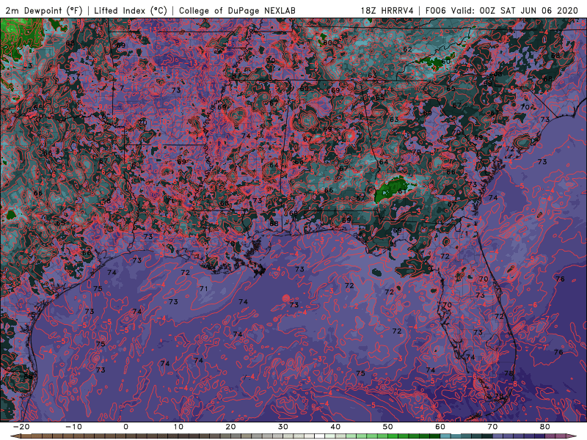Click the -20 colorbar scale label
Image resolution: width=587 pixels, height=440 pixels.
[21, 427]
